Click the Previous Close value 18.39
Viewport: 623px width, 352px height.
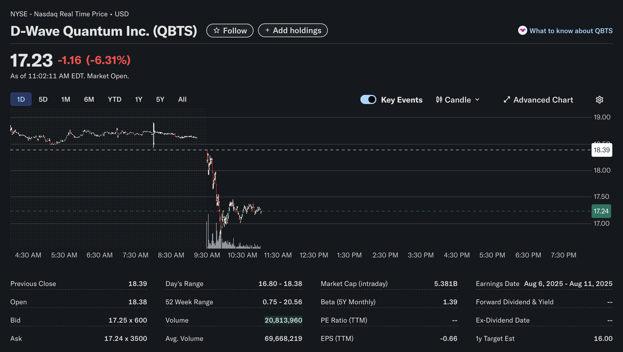(137, 284)
